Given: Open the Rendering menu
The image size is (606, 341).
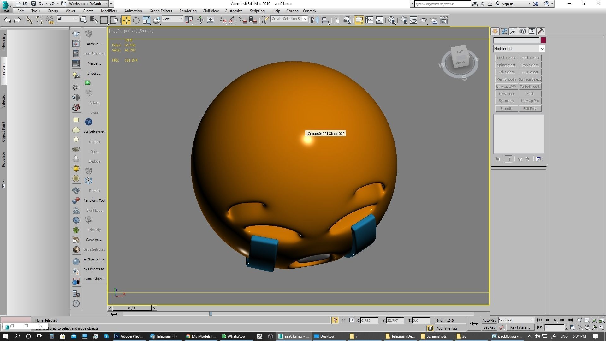Looking at the screenshot, I should pyautogui.click(x=188, y=11).
